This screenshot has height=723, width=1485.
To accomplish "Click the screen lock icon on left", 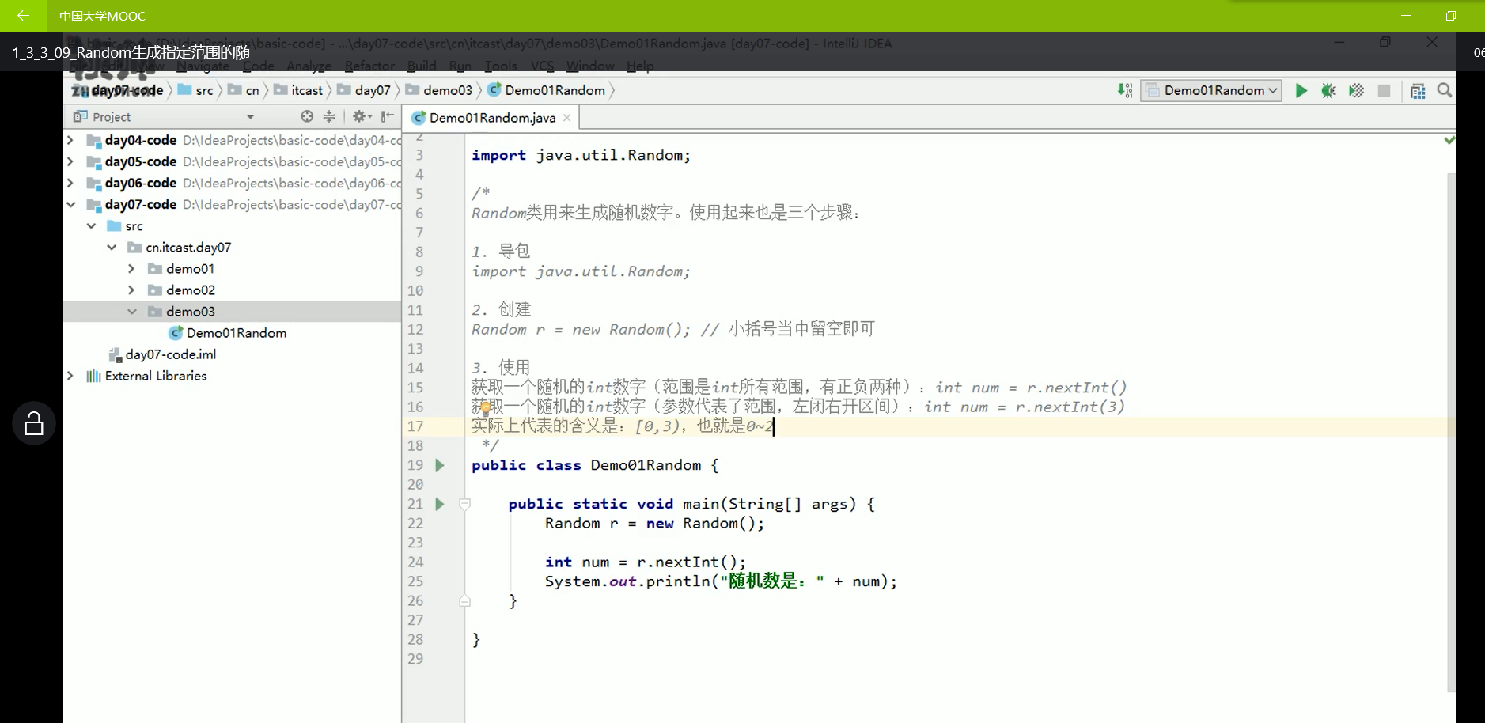I will pyautogui.click(x=34, y=423).
